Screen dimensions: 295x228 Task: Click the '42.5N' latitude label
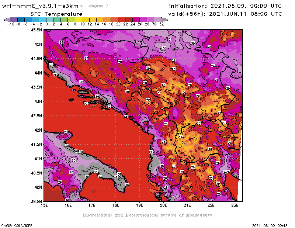tap(36, 116)
